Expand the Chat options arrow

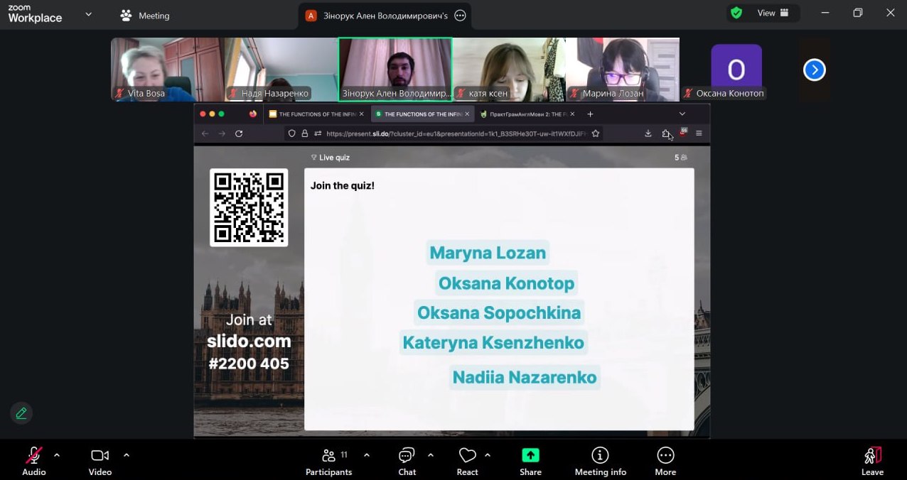tap(431, 455)
